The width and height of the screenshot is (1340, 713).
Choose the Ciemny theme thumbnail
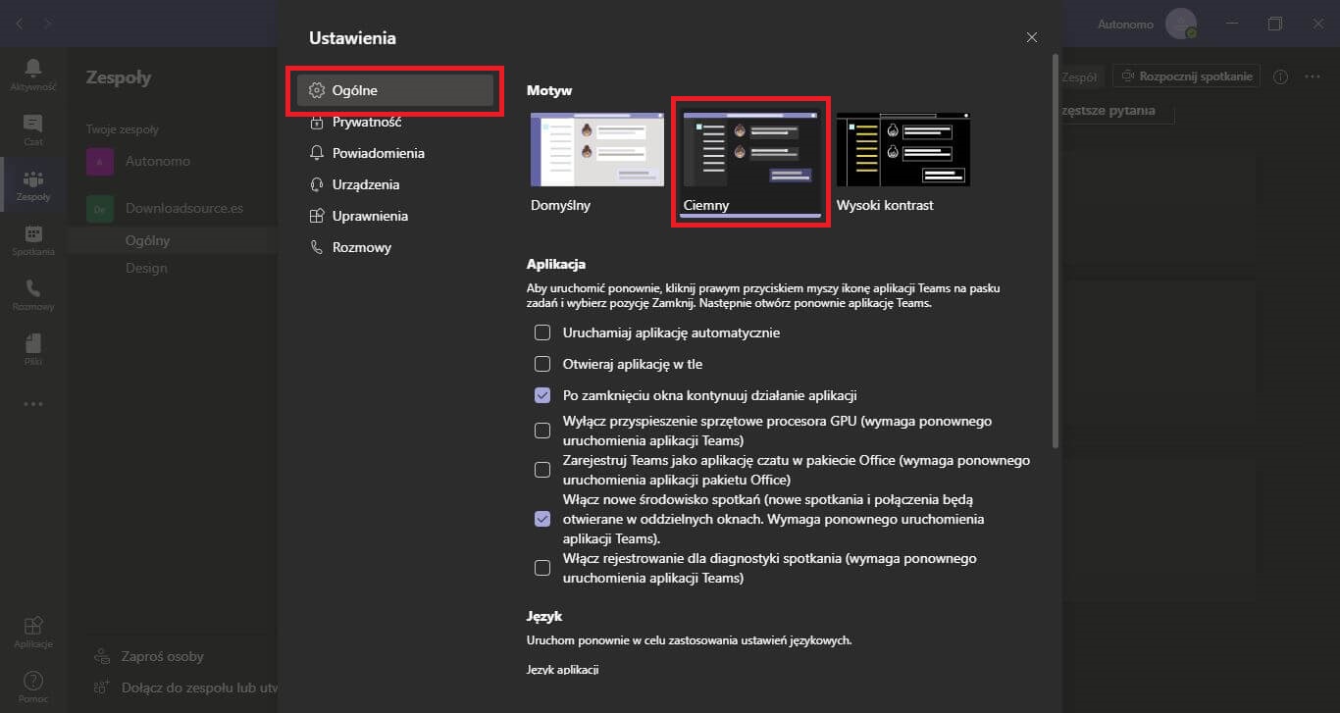(750, 149)
